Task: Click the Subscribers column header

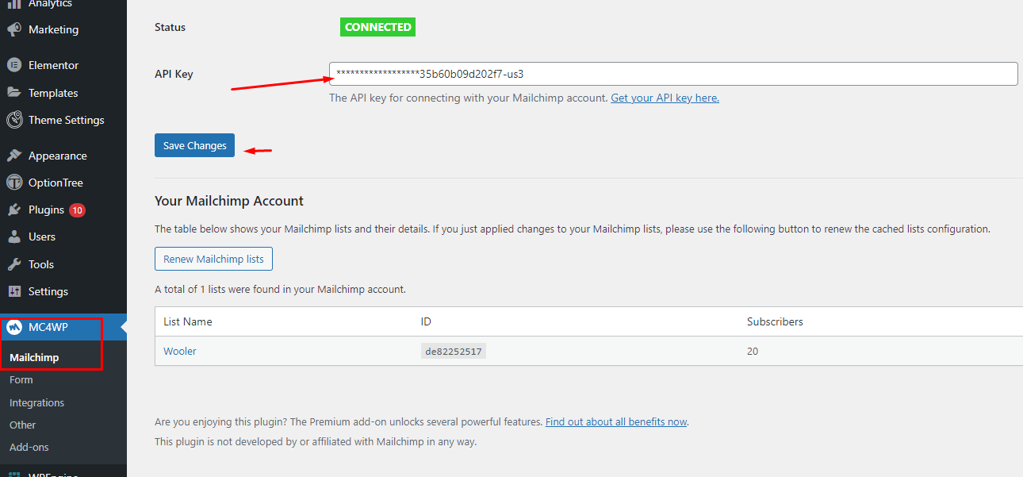Action: pyautogui.click(x=775, y=321)
